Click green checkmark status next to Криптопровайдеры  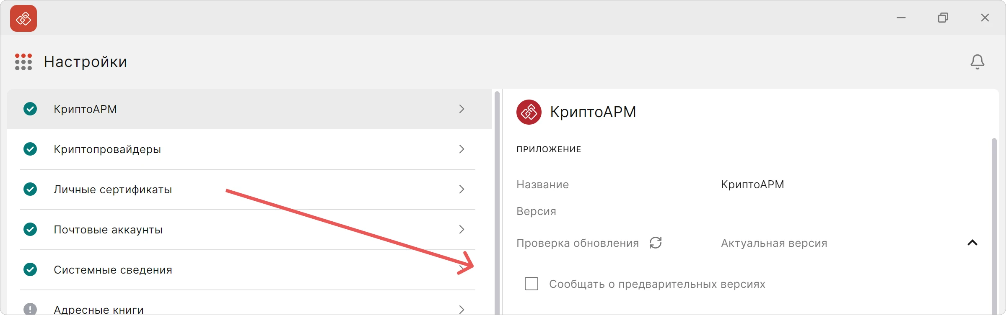click(x=30, y=149)
